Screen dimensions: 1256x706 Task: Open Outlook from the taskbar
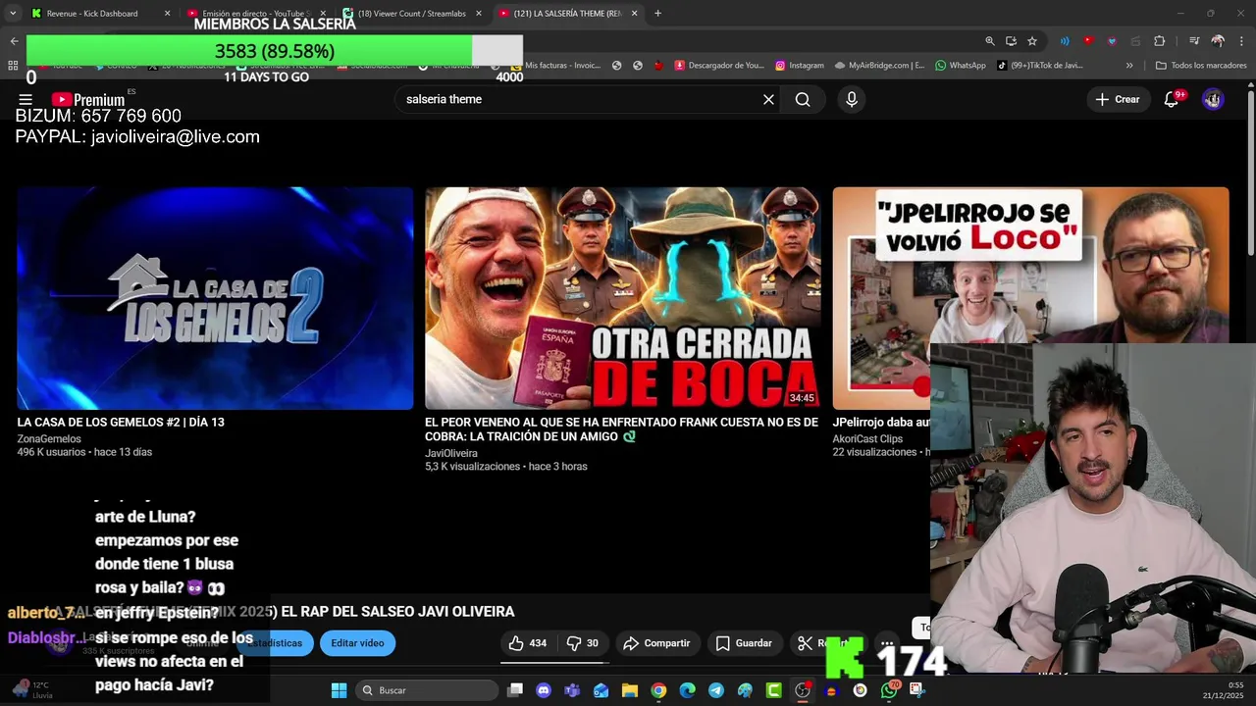(x=601, y=690)
